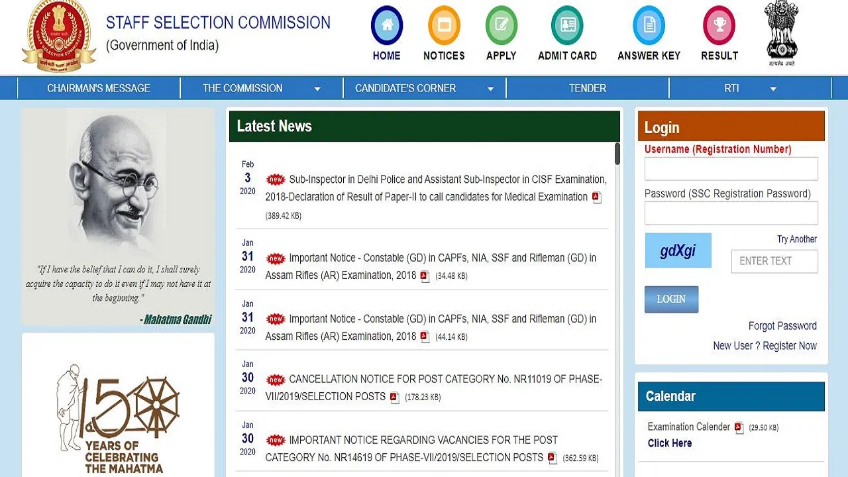The image size is (848, 477).
Task: Open The Commission menu label
Action: (x=242, y=88)
